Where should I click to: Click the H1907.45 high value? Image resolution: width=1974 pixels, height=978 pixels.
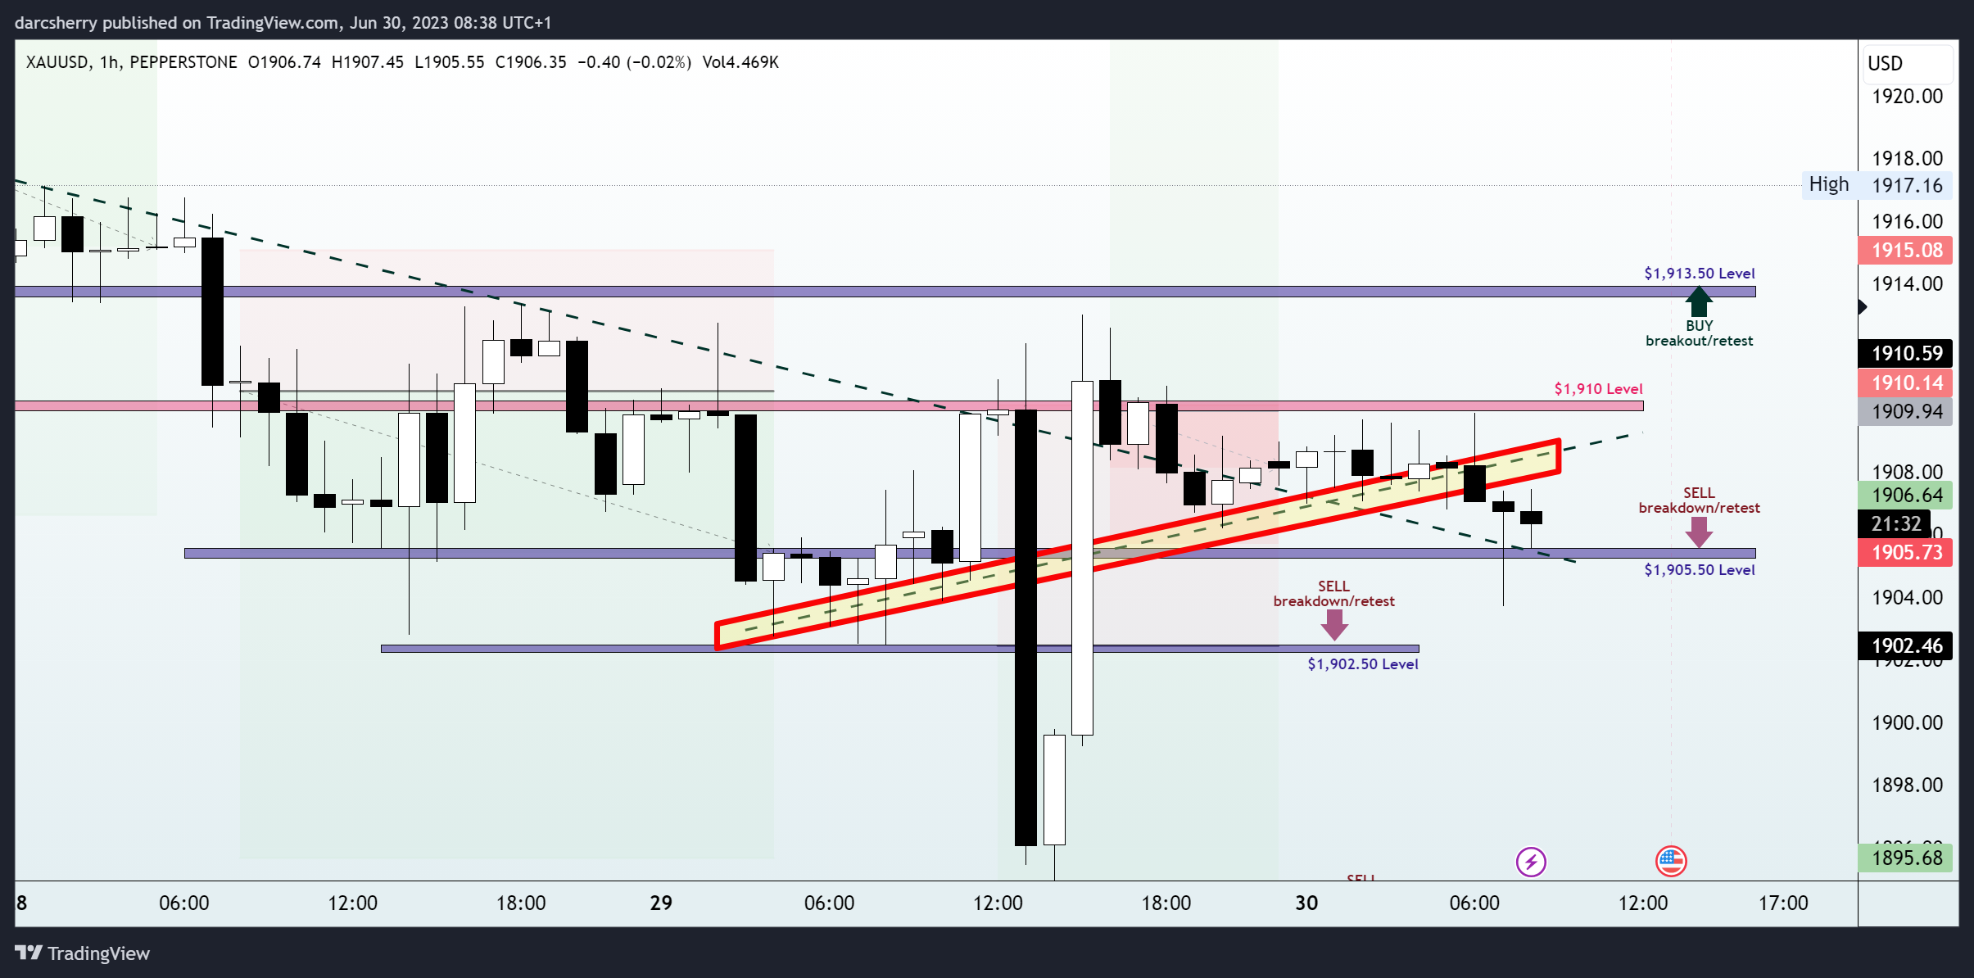pos(367,62)
